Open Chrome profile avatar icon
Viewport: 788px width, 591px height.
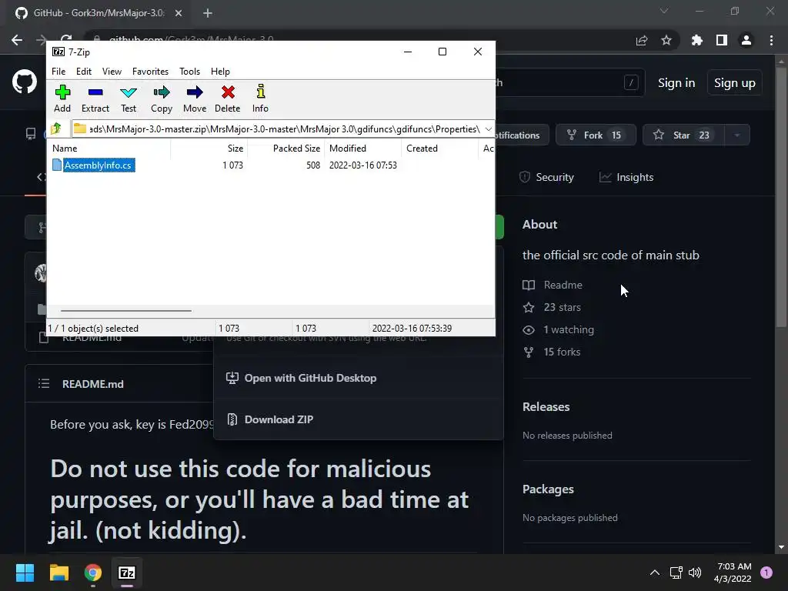(x=746, y=40)
